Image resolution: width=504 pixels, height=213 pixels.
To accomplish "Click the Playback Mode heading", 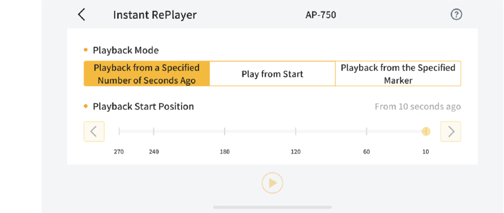I will click(125, 50).
